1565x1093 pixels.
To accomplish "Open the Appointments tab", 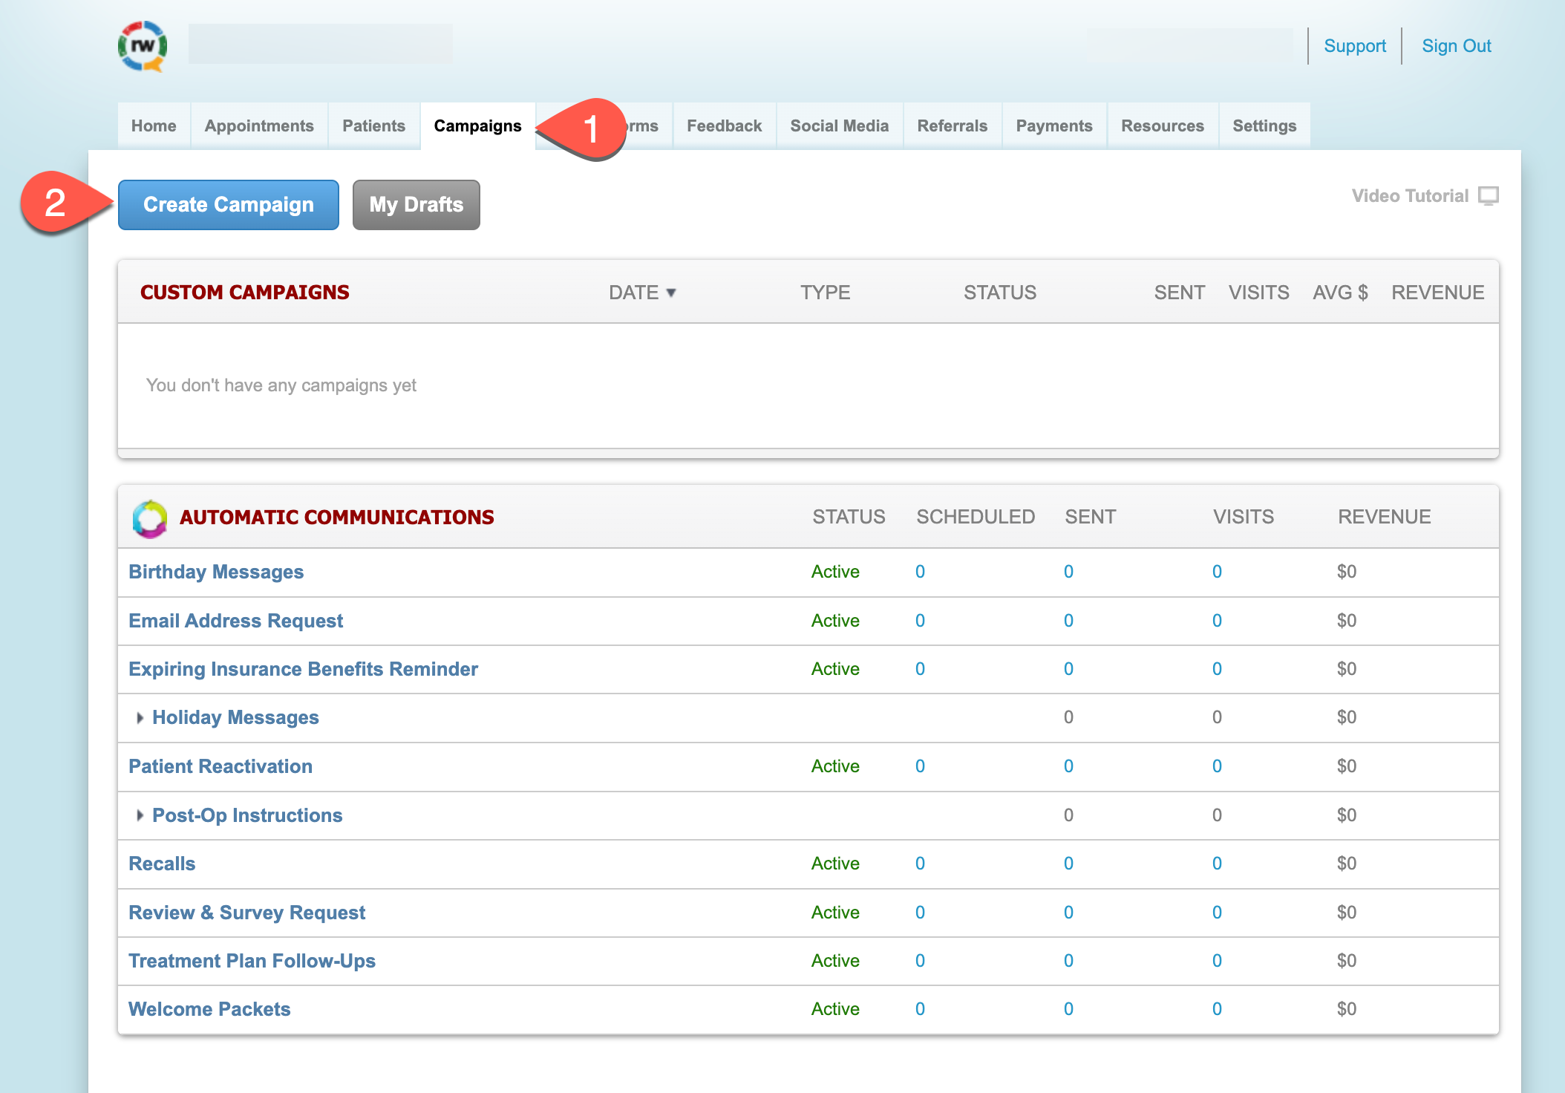I will click(x=259, y=126).
